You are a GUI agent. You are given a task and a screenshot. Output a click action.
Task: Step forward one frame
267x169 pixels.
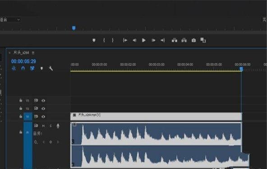[x=153, y=40]
